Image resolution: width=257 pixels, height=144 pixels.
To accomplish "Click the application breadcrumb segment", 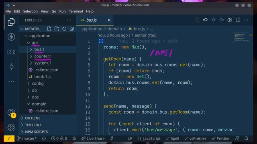I will [x=92, y=29].
